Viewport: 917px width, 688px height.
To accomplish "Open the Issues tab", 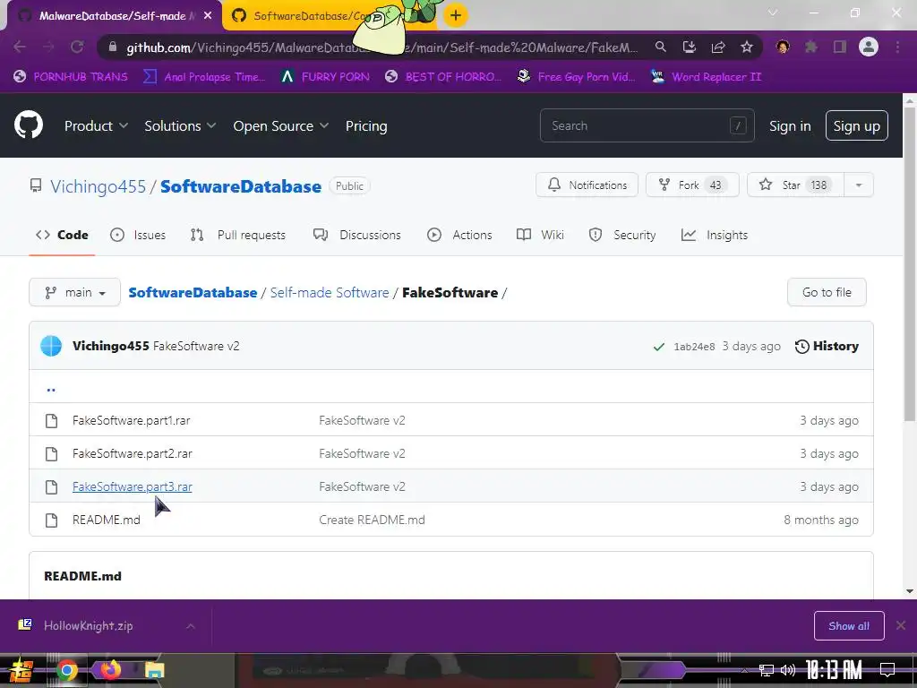I will click(138, 236).
